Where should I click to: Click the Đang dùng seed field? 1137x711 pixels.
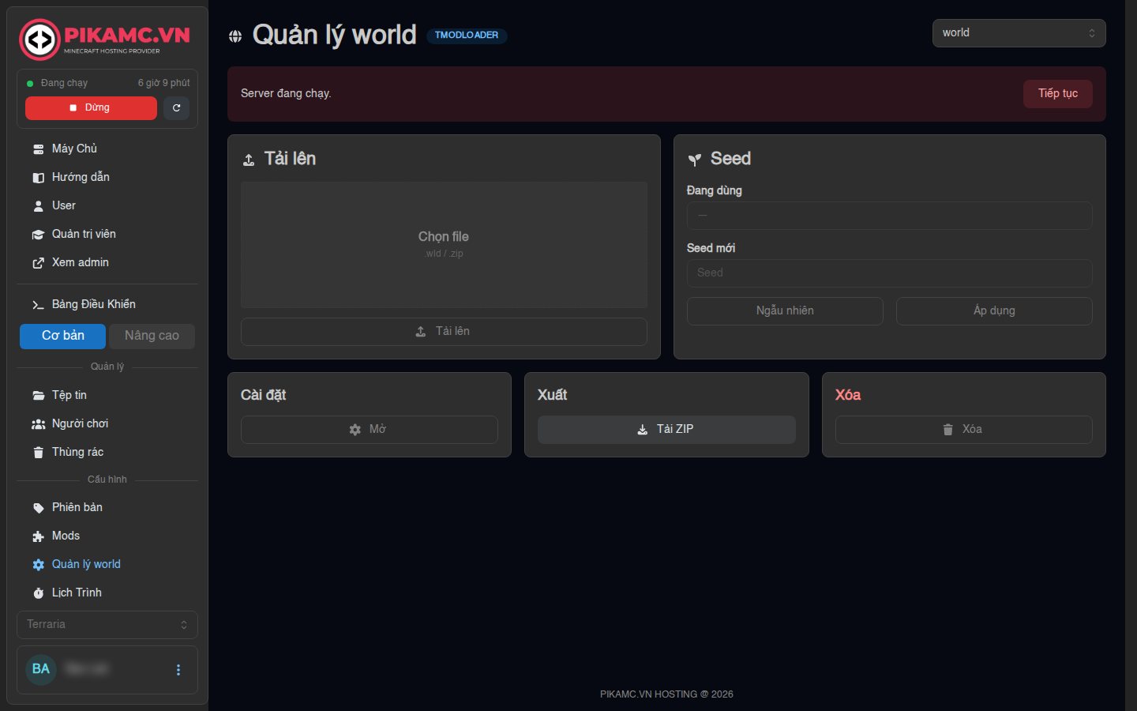[889, 216]
